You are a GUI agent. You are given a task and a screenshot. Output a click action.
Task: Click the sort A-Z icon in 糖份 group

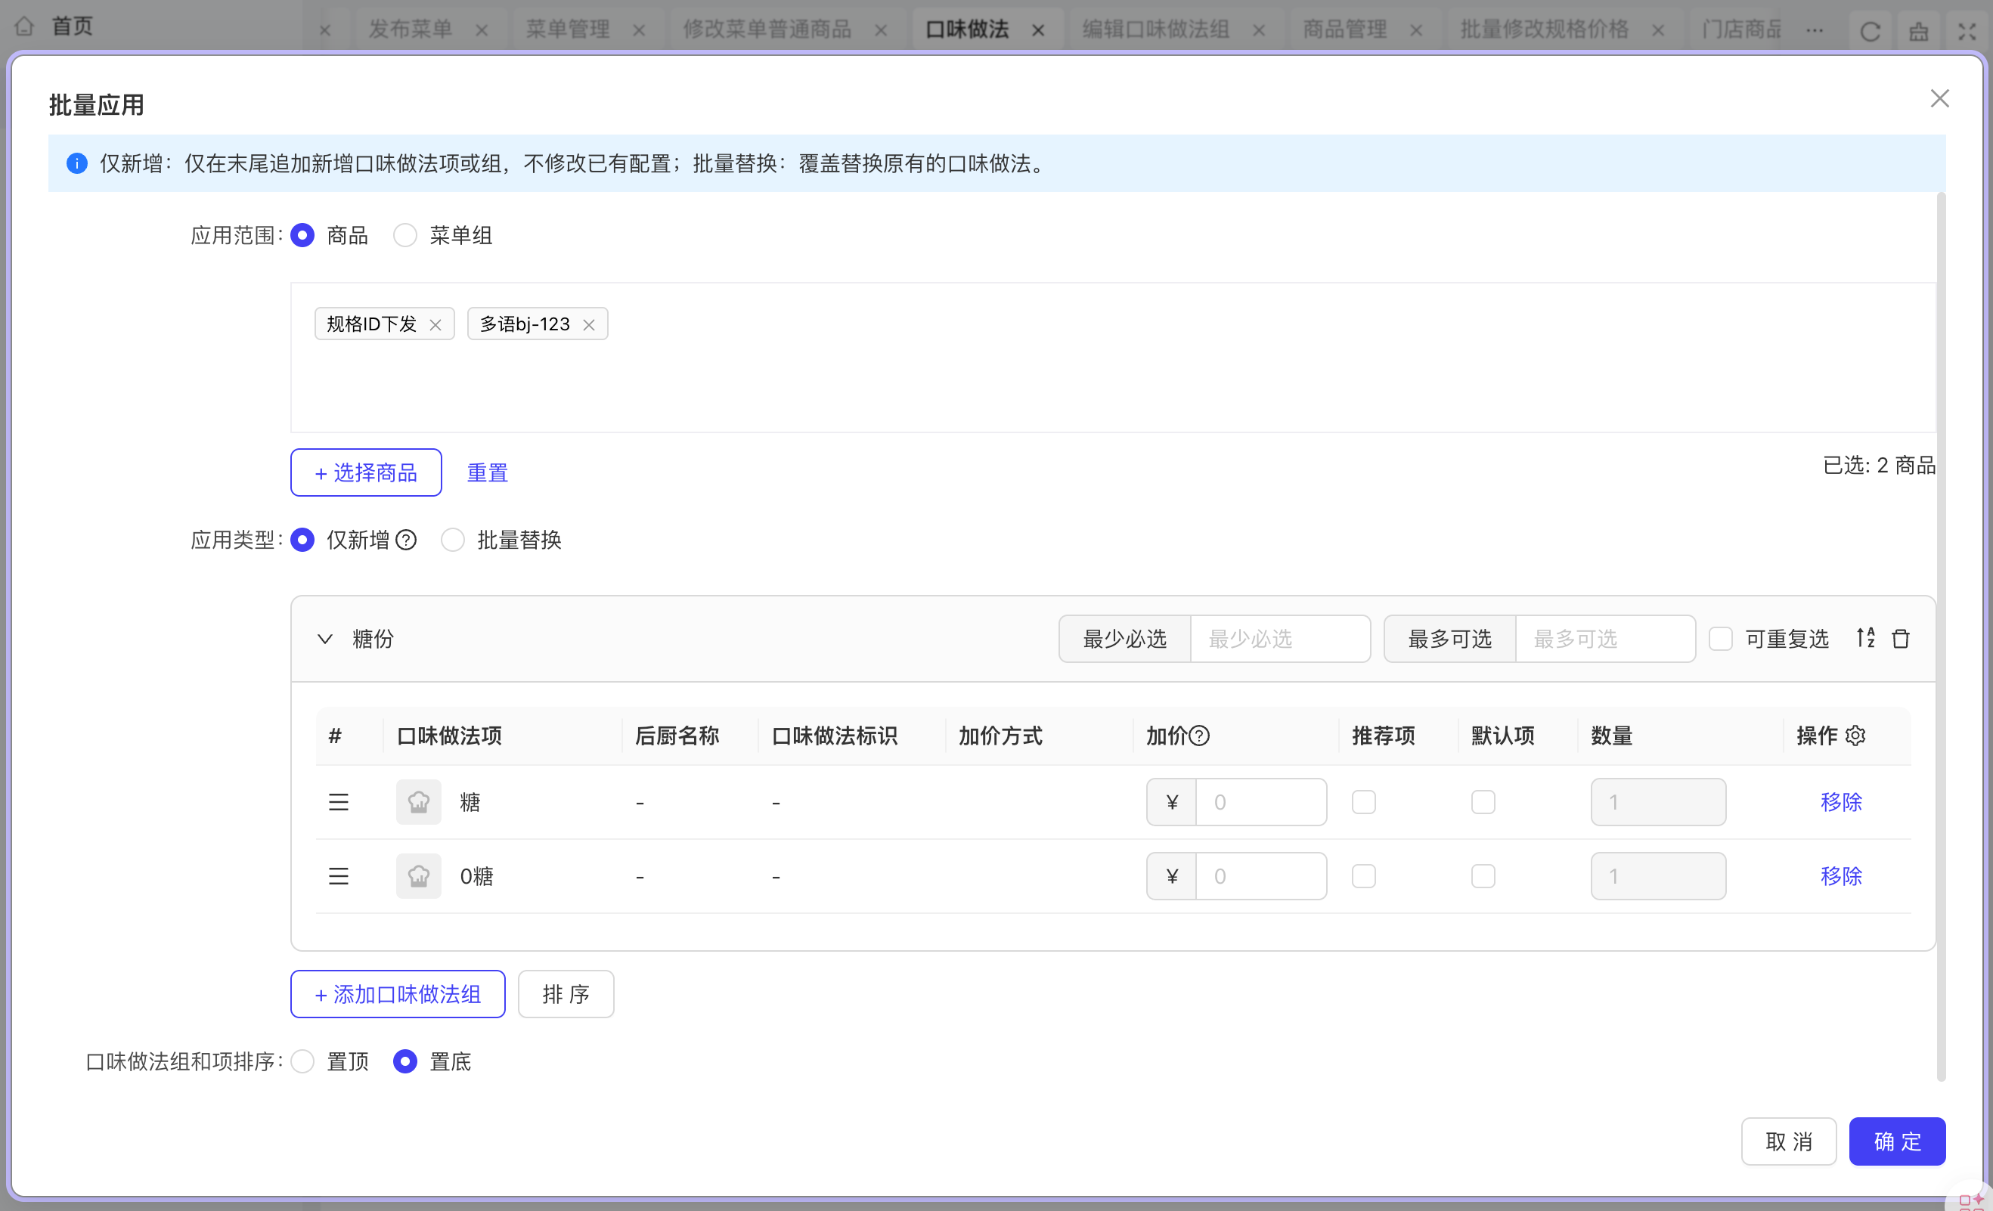tap(1865, 638)
